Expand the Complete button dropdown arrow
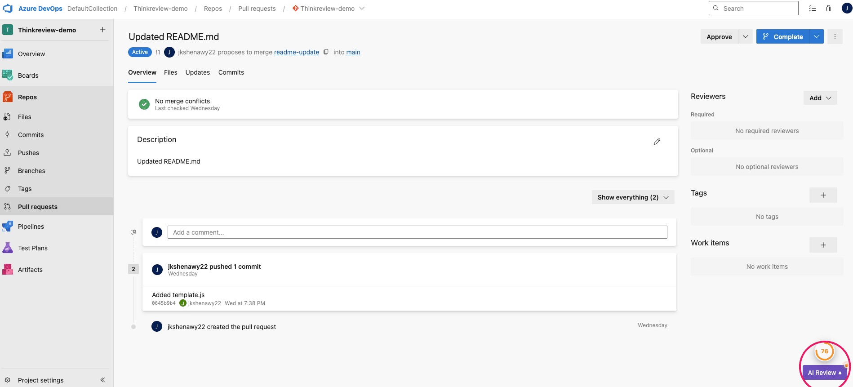The image size is (853, 387). [817, 36]
